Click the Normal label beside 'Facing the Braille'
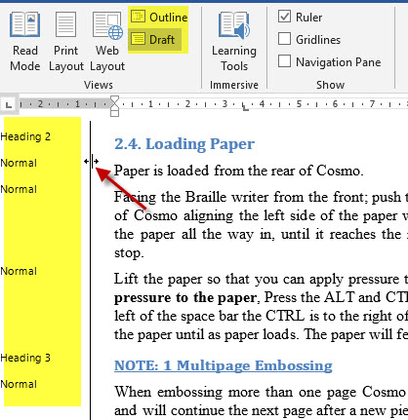This screenshot has height=420, width=408. click(x=19, y=189)
